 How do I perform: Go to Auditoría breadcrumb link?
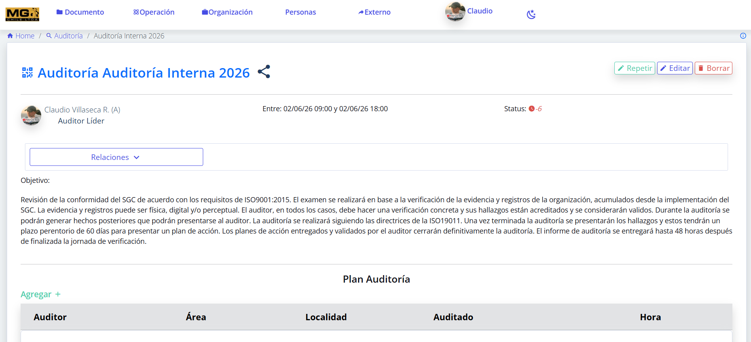[x=64, y=36]
